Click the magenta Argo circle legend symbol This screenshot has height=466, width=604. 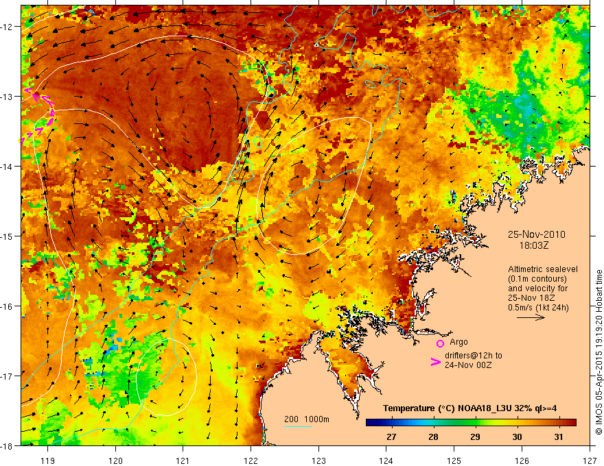coord(440,343)
